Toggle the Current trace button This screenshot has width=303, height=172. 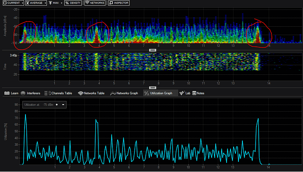(x=12, y=3)
